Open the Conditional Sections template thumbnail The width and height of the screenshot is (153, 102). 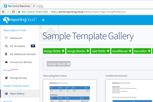(129, 91)
